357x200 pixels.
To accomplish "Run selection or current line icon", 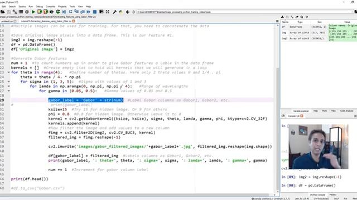I will pyautogui.click(x=52, y=12).
